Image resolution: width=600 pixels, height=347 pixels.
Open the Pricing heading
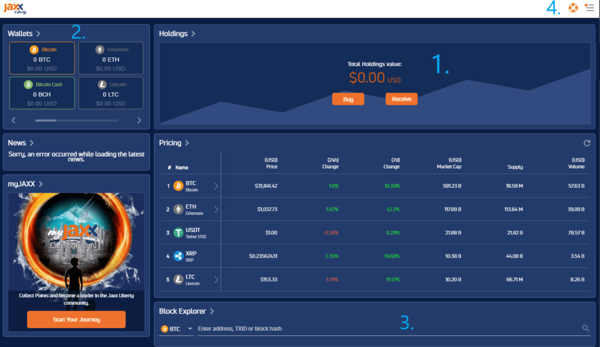coord(171,143)
